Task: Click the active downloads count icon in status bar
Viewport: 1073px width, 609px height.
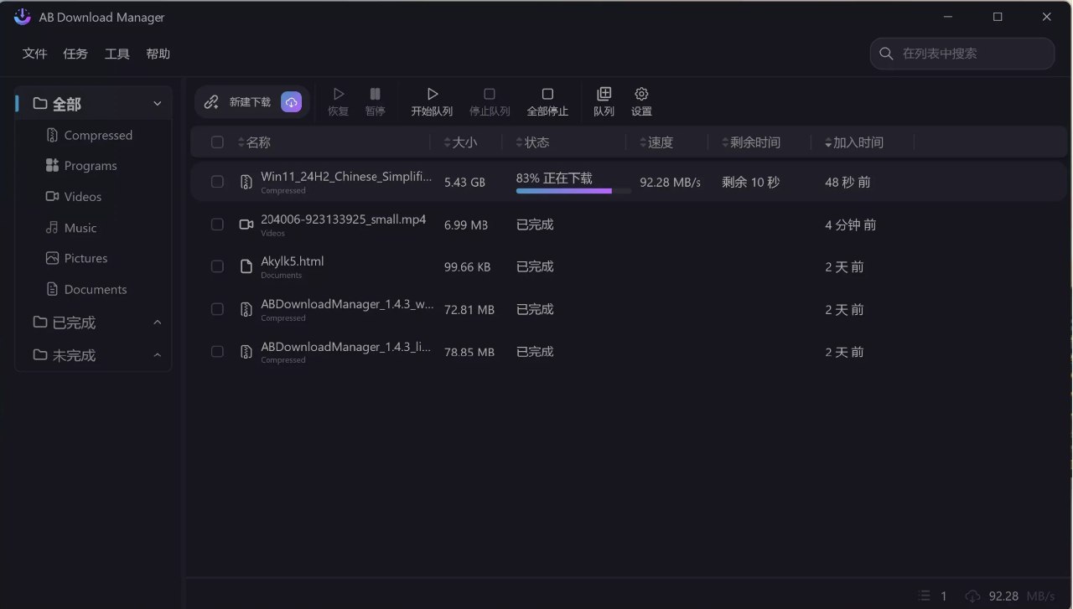Action: coord(925,596)
